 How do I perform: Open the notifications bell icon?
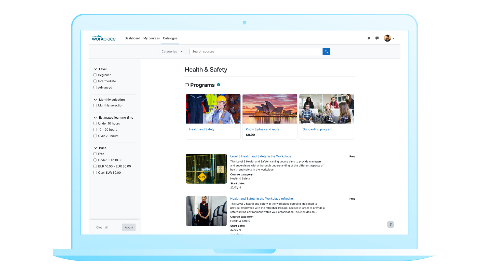pyautogui.click(x=369, y=38)
